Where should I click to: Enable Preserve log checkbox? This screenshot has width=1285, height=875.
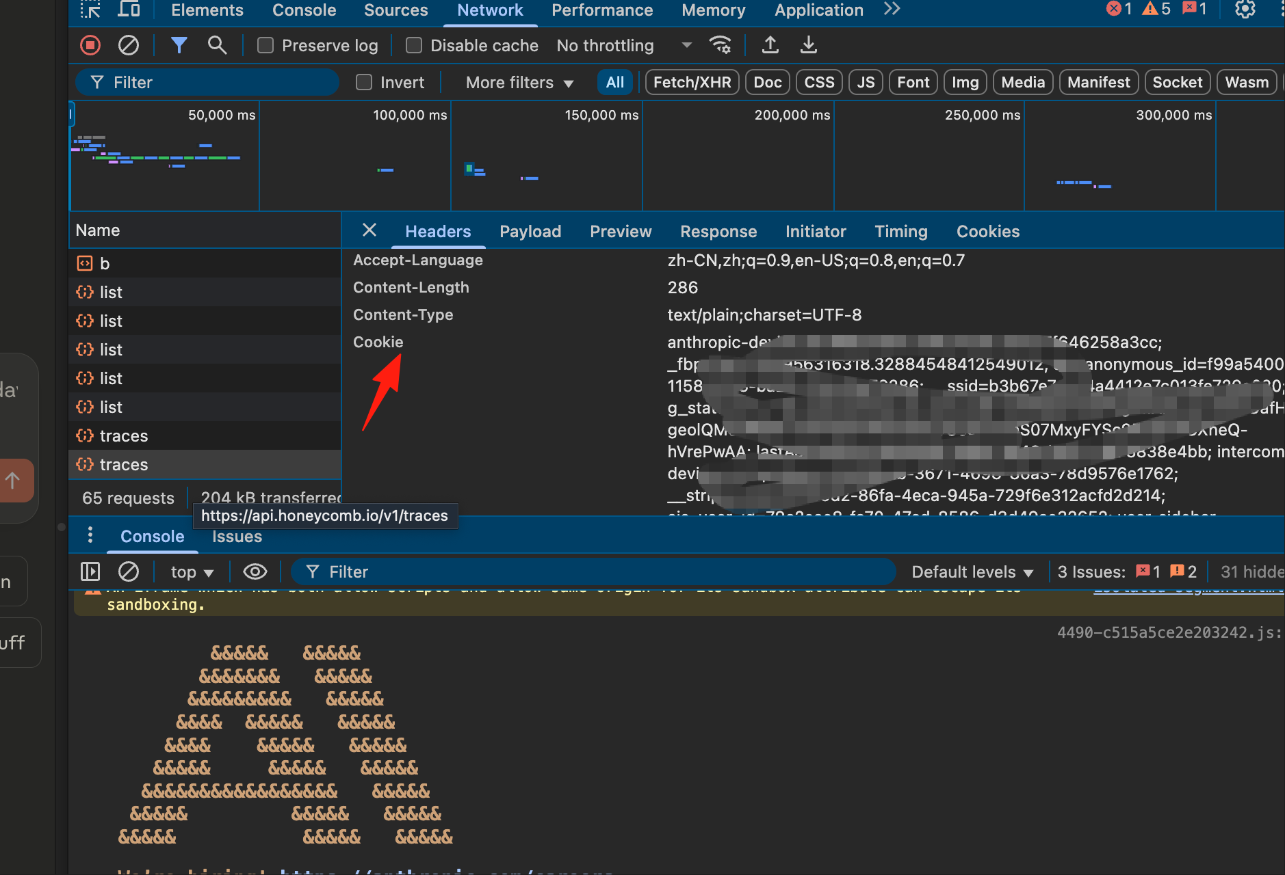(265, 45)
